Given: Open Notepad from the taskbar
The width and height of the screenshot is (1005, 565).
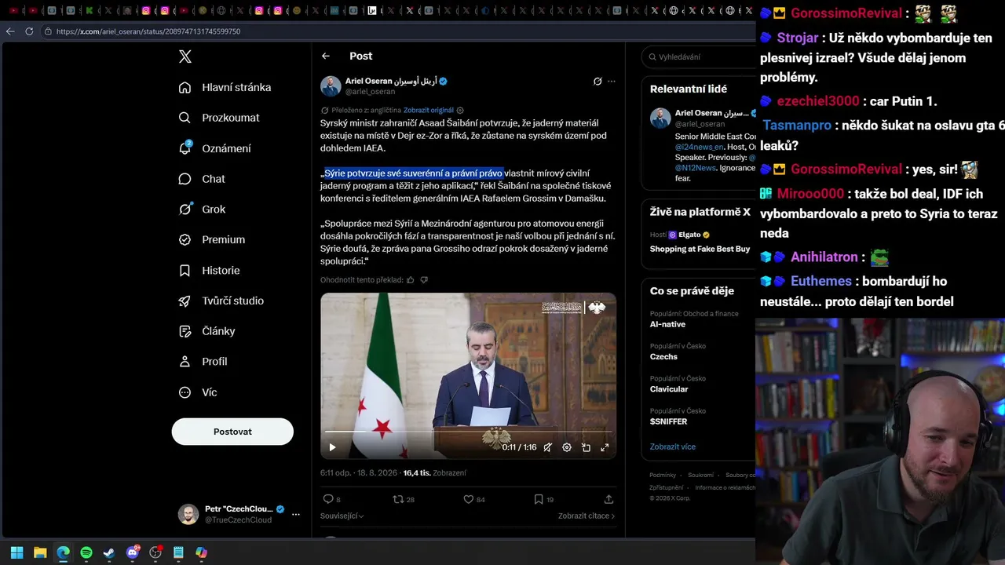Looking at the screenshot, I should point(178,552).
